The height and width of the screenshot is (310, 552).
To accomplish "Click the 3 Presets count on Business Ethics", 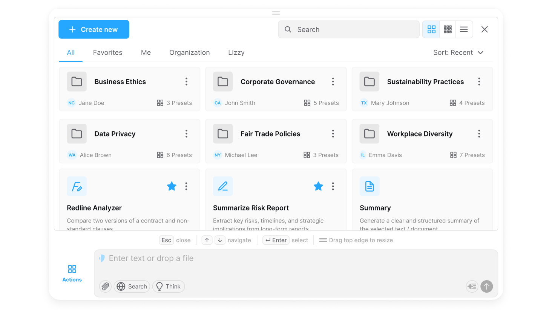I will (175, 103).
